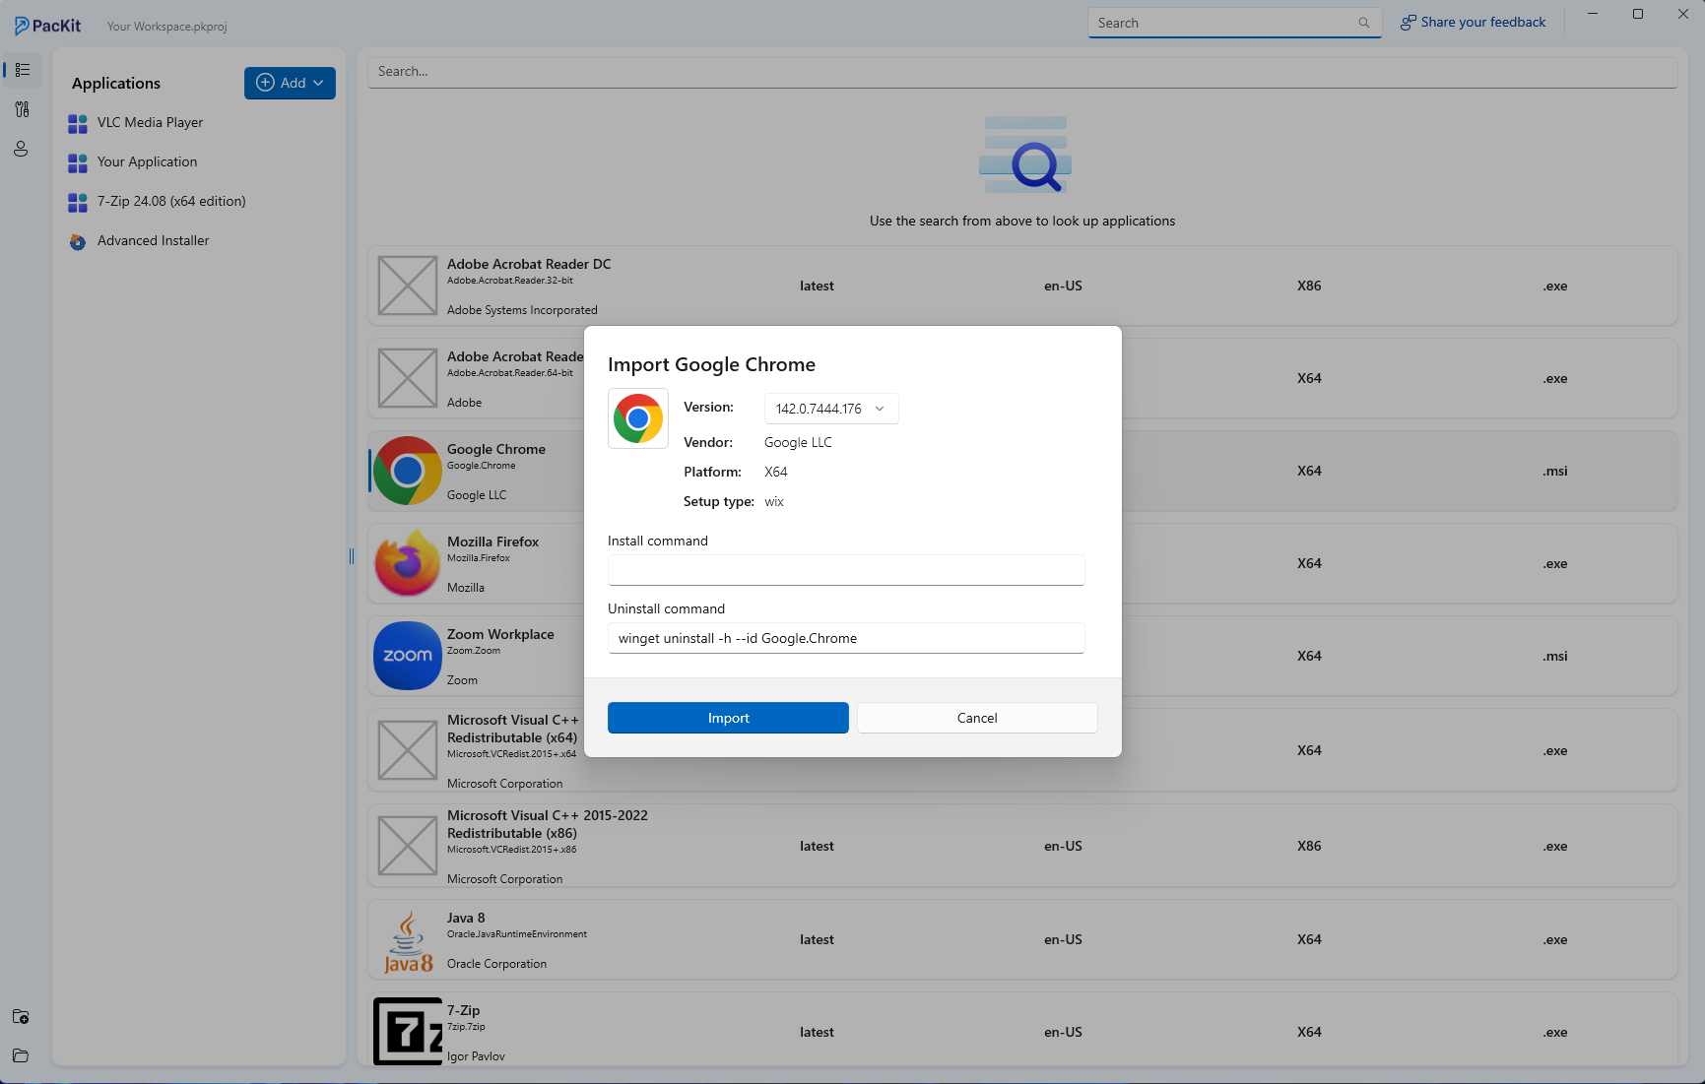
Task: Click the Google Chrome logo in the import dialog
Action: (x=638, y=418)
